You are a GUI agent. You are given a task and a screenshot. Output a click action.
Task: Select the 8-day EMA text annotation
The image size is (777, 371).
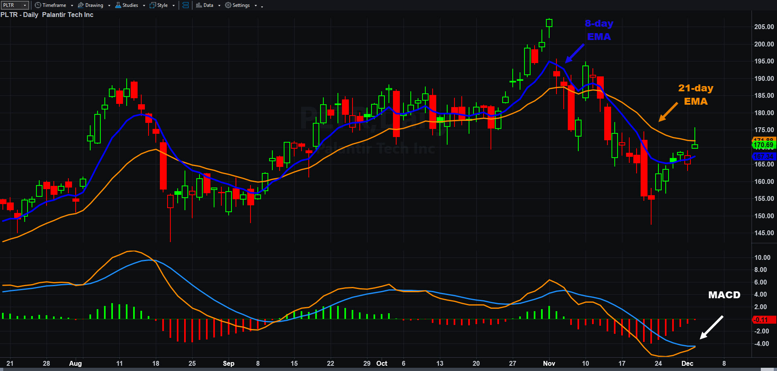(x=599, y=30)
